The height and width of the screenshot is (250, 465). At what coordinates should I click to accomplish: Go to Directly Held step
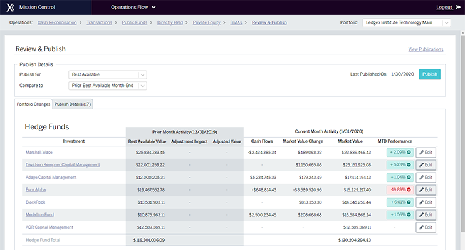point(170,22)
